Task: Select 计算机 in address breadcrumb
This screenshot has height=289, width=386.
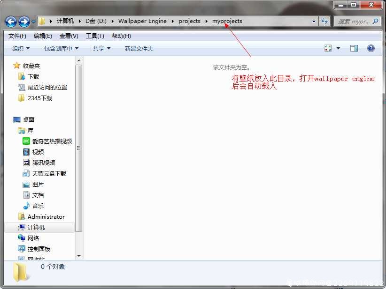Action: pyautogui.click(x=65, y=21)
